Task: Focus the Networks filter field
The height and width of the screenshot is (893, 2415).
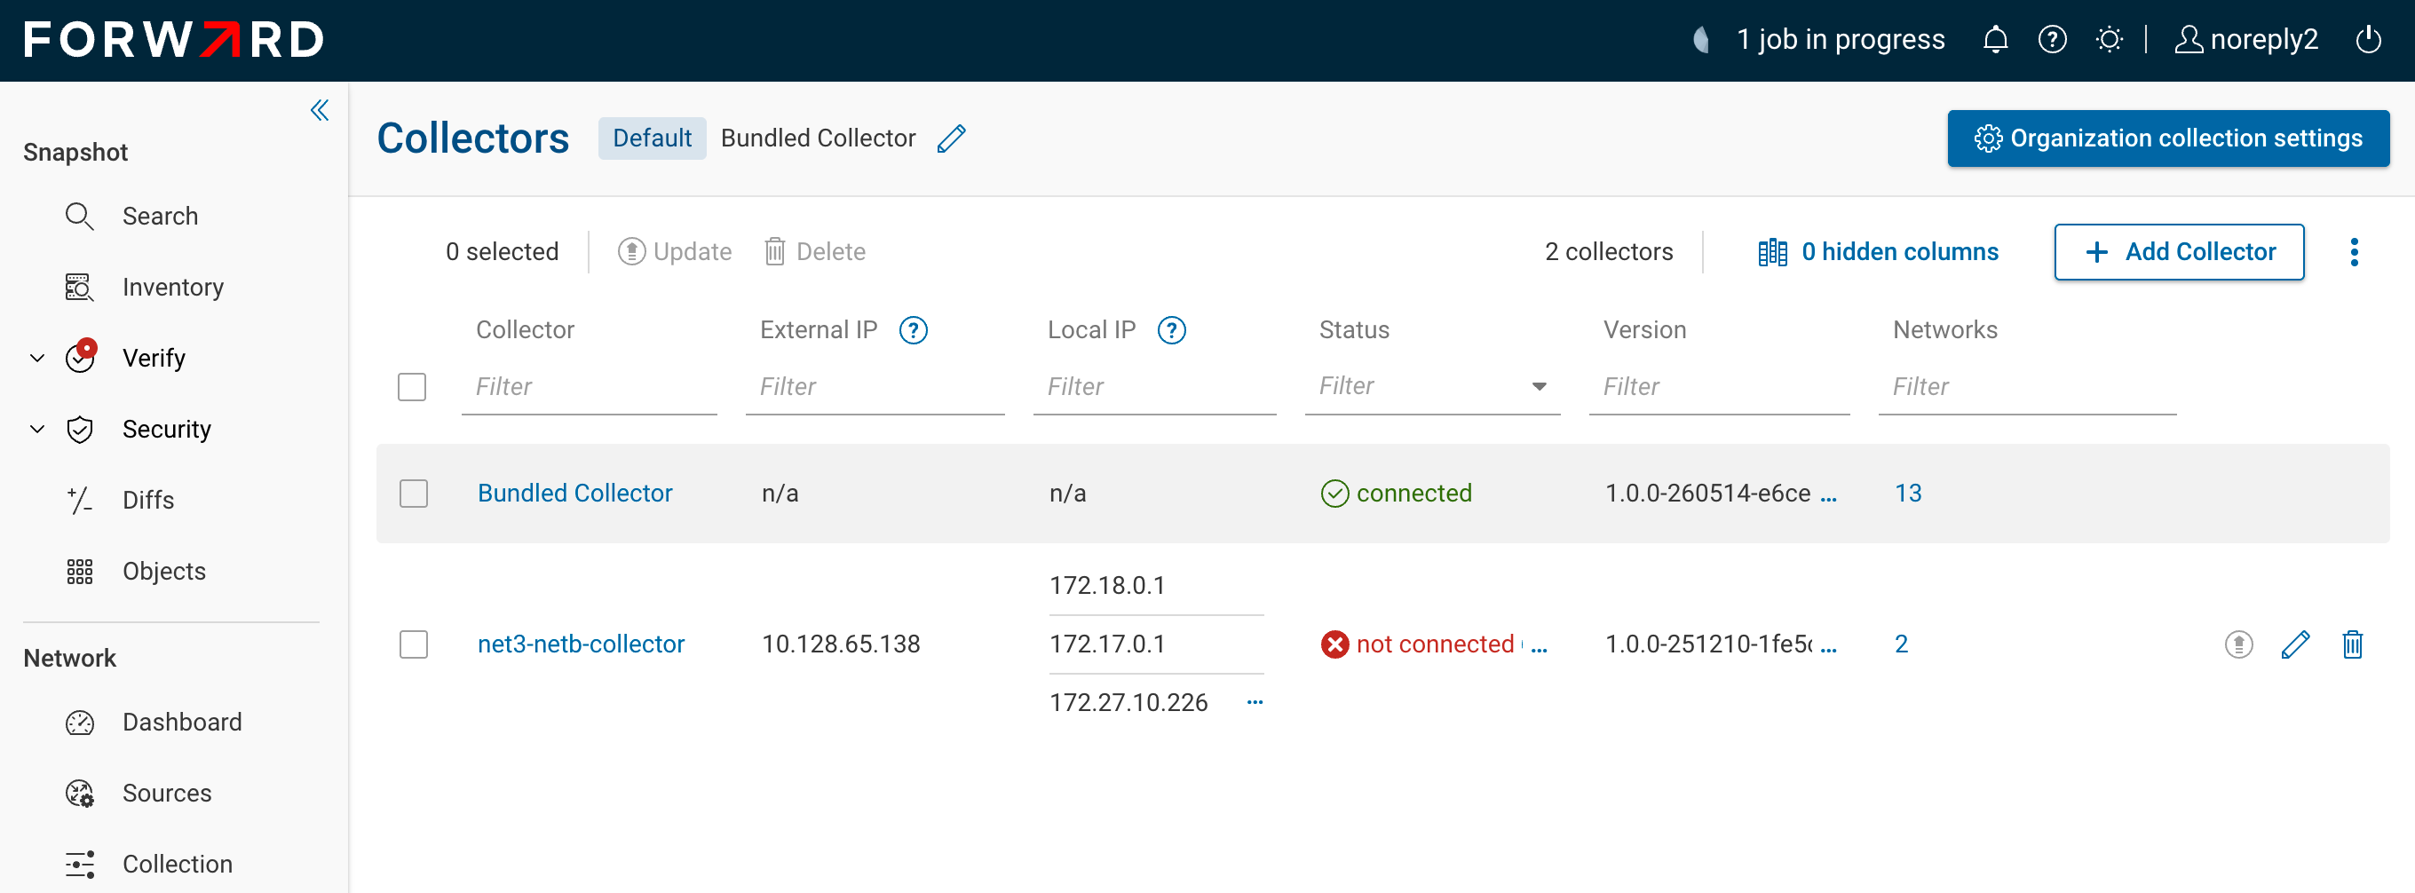Action: [x=2027, y=387]
